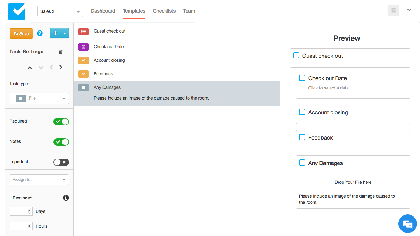
Task: Move task up with the up arrow
Action: (x=30, y=68)
